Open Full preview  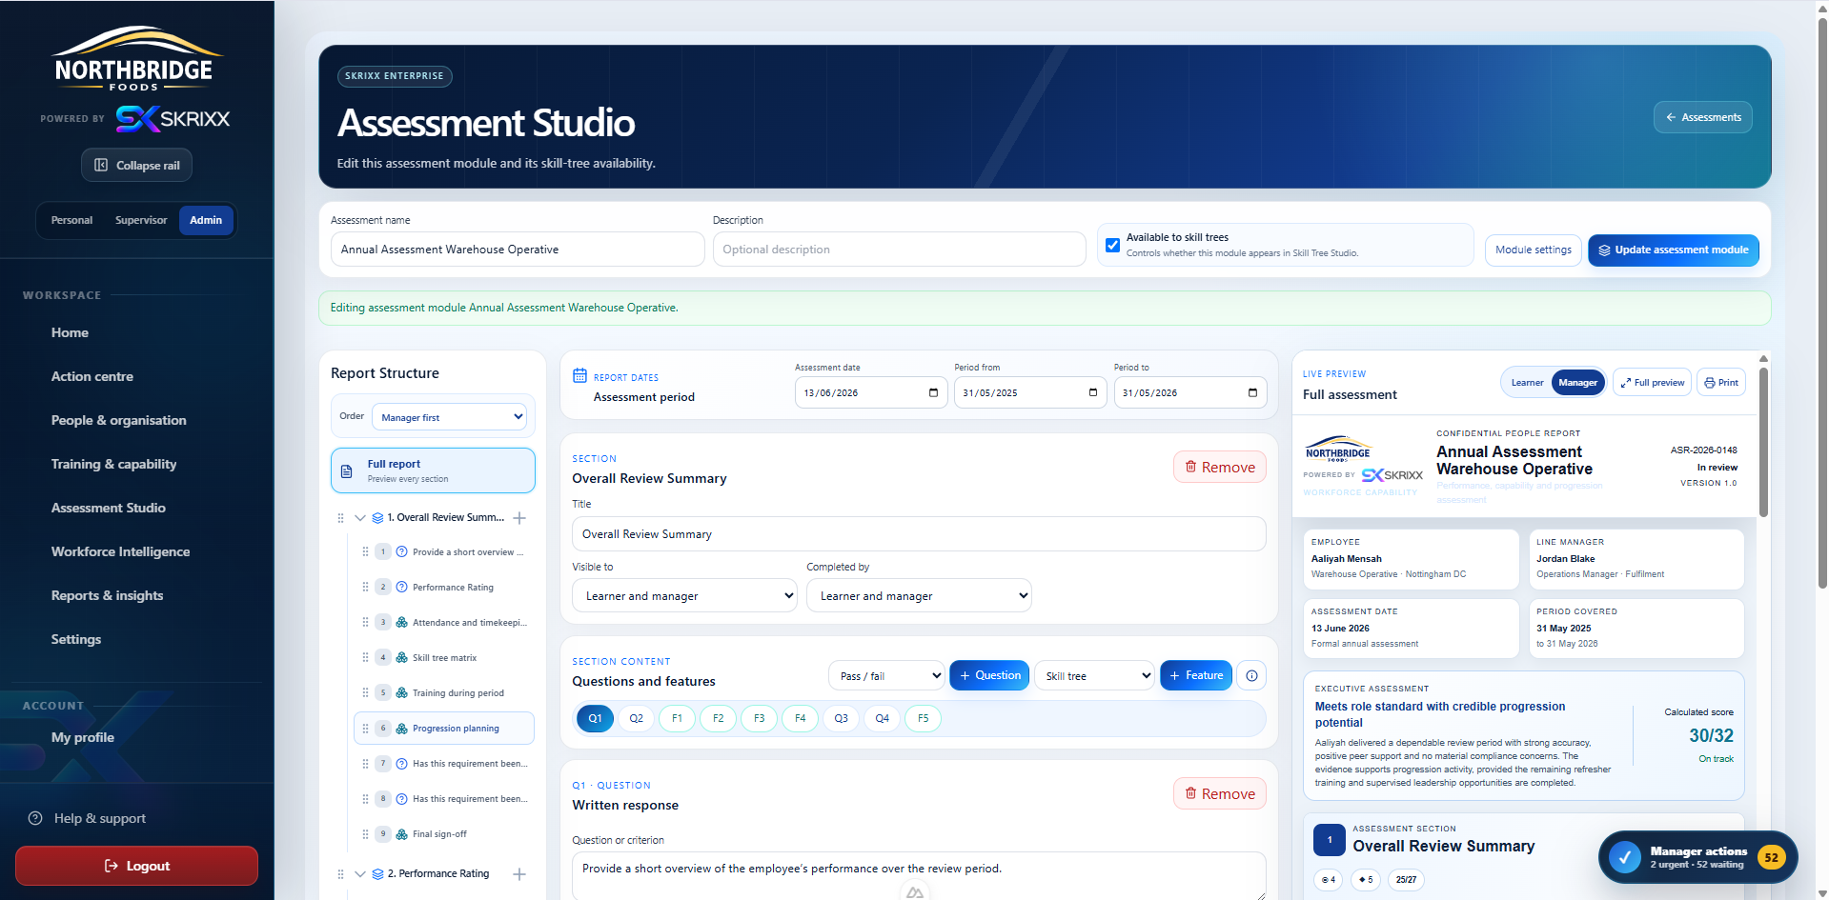[1652, 382]
